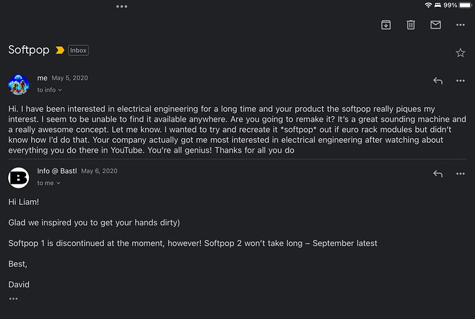This screenshot has width=475, height=319.
Task: Open the top toolbar more options menu
Action: 460,25
